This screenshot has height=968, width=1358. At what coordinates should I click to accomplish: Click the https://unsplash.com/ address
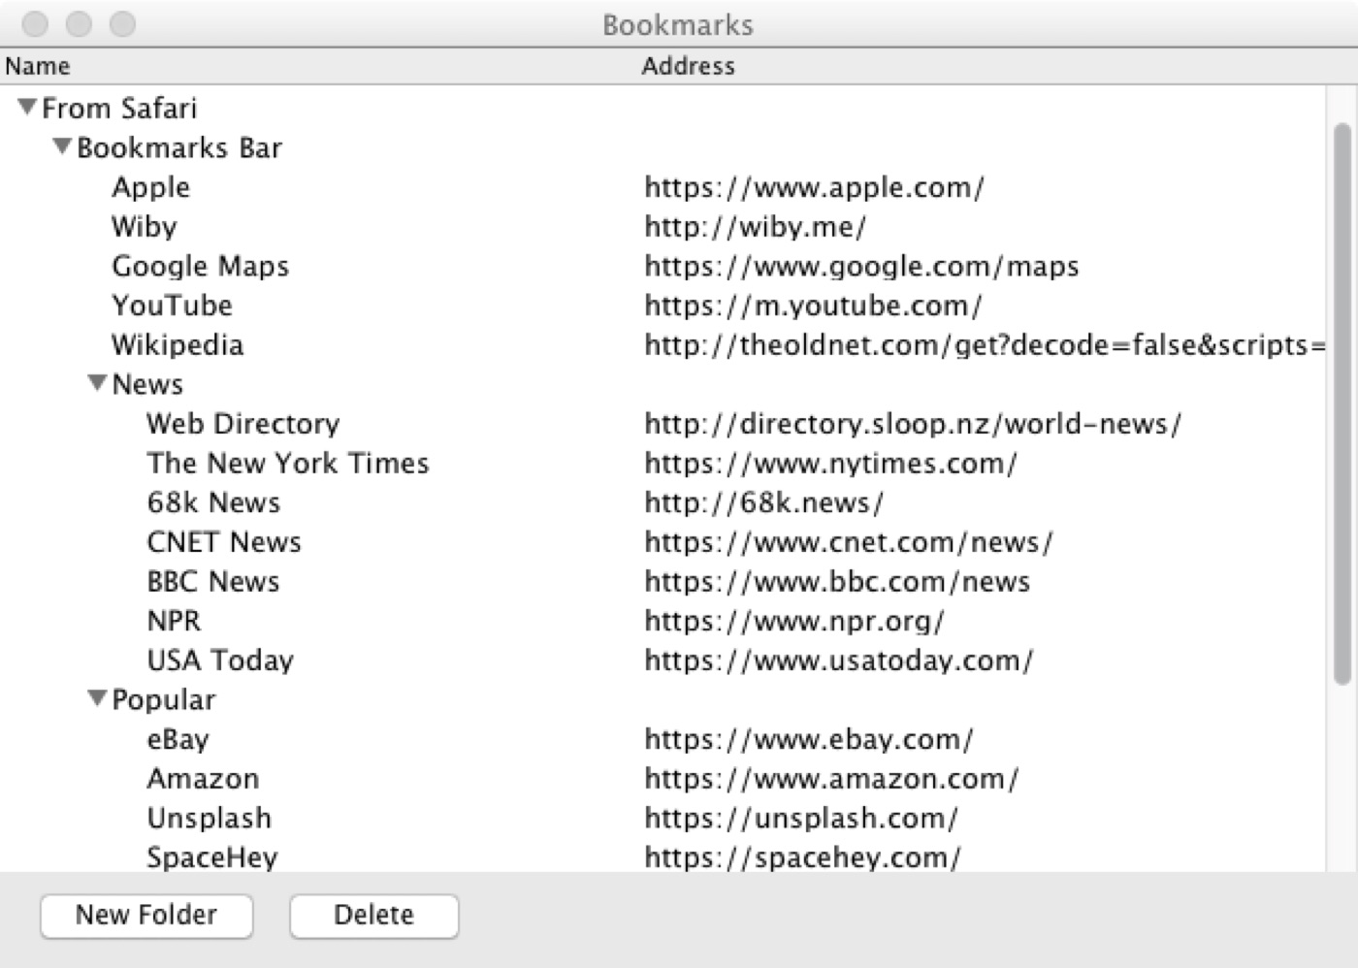(801, 819)
